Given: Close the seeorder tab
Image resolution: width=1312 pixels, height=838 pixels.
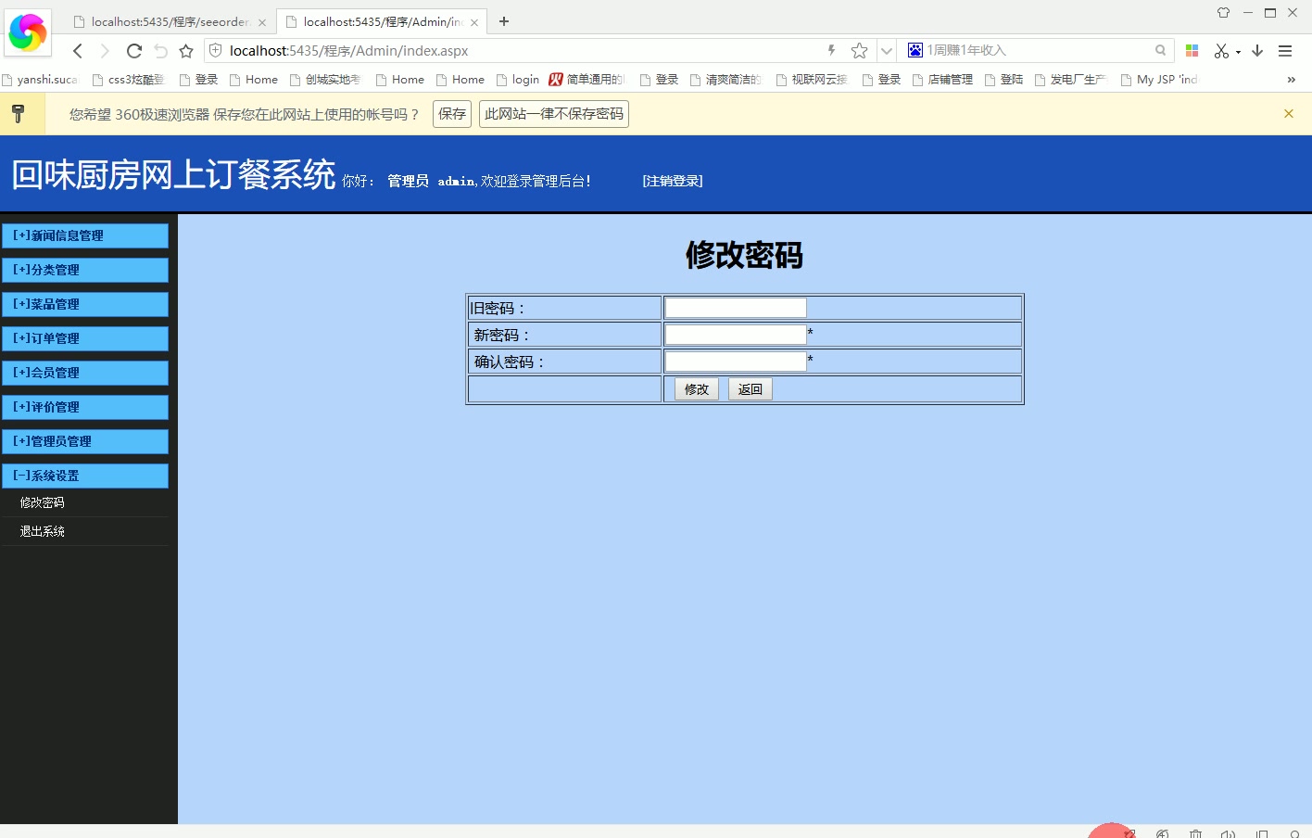Looking at the screenshot, I should point(262,22).
